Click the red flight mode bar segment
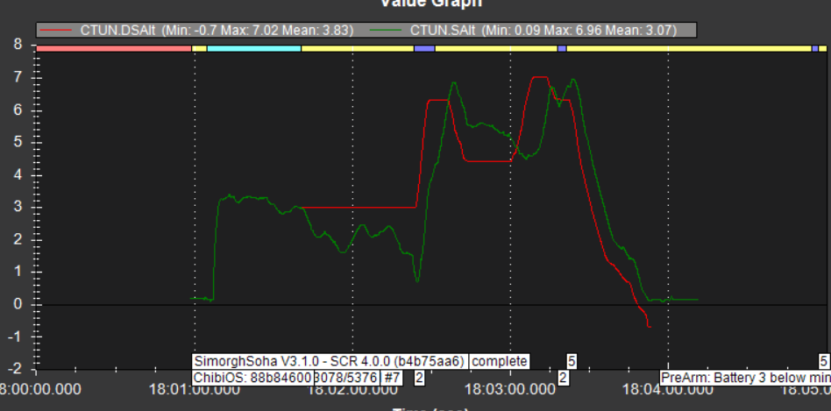831x411 pixels. (114, 48)
